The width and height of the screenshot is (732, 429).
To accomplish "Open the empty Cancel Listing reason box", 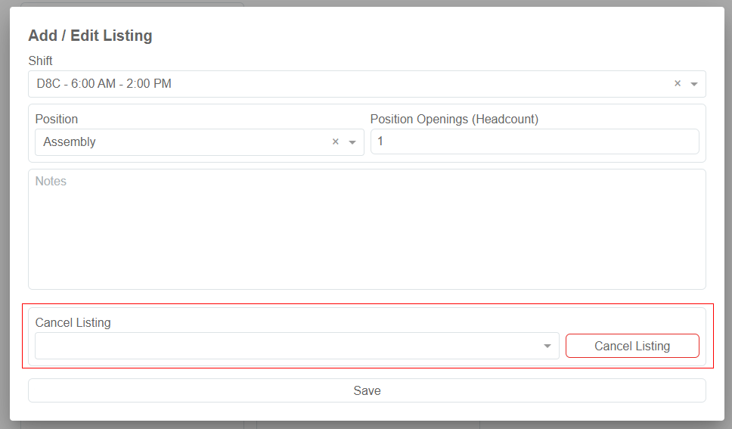I will point(287,346).
